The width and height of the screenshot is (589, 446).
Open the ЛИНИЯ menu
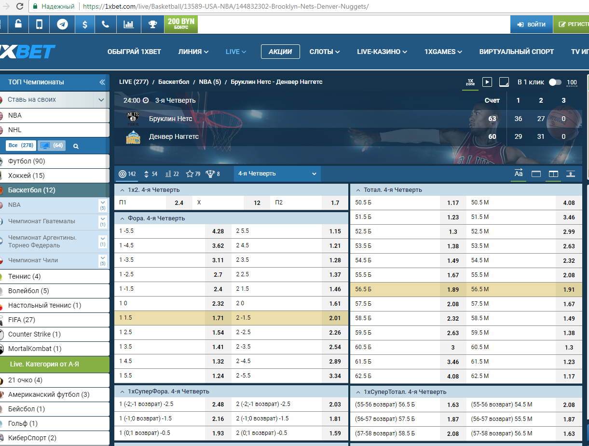click(193, 52)
